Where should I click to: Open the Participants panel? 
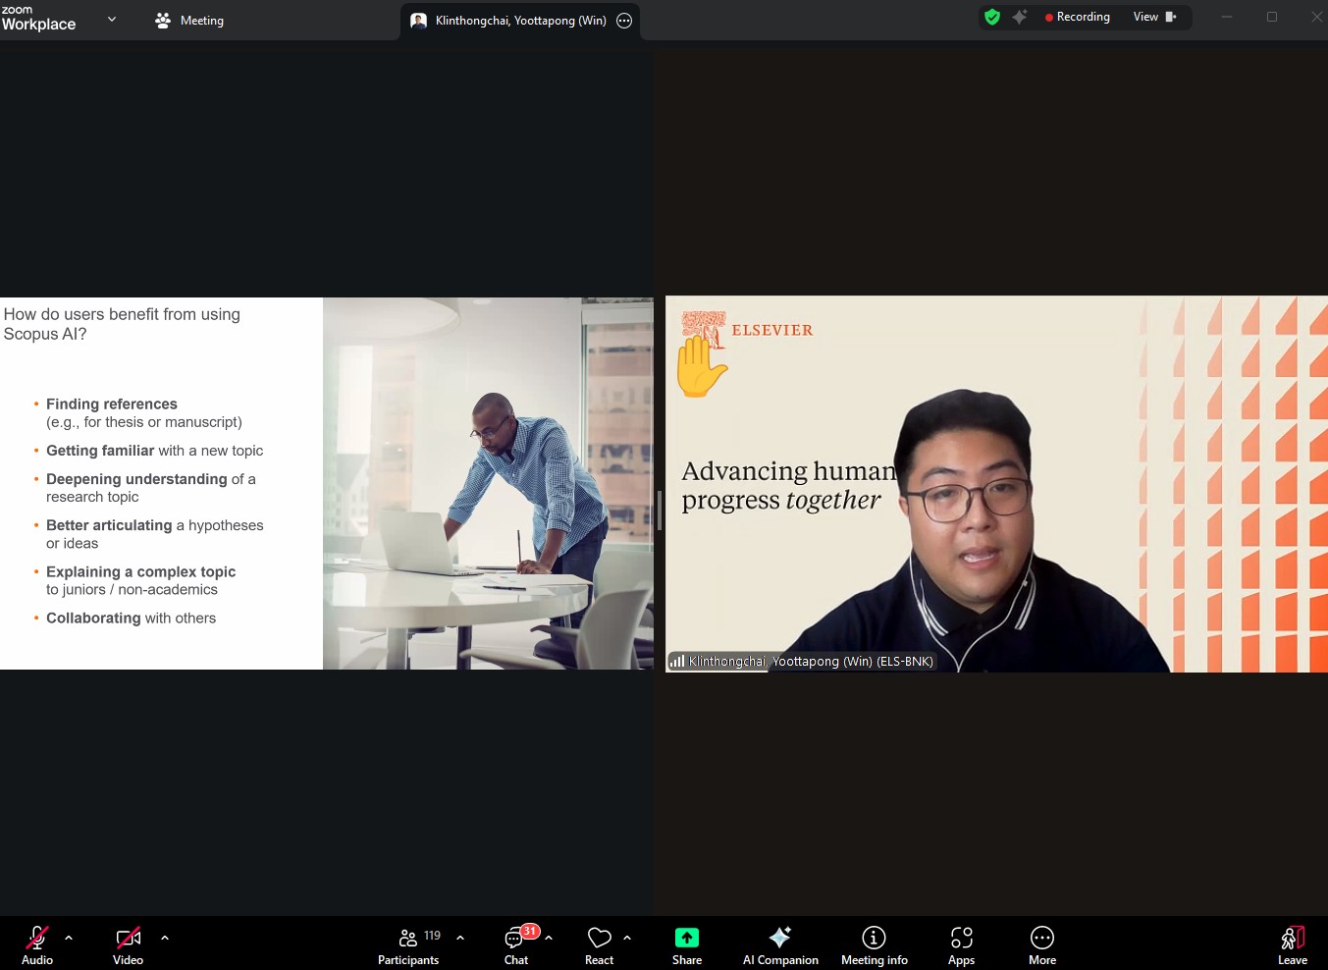point(408,945)
